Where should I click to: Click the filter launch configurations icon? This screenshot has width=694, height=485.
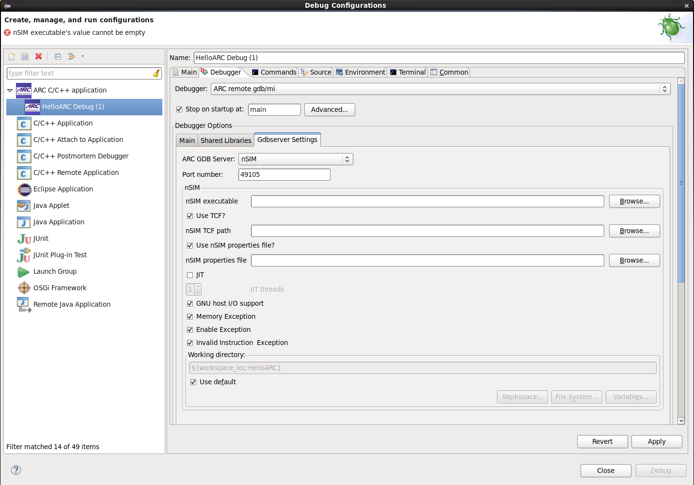(x=71, y=56)
